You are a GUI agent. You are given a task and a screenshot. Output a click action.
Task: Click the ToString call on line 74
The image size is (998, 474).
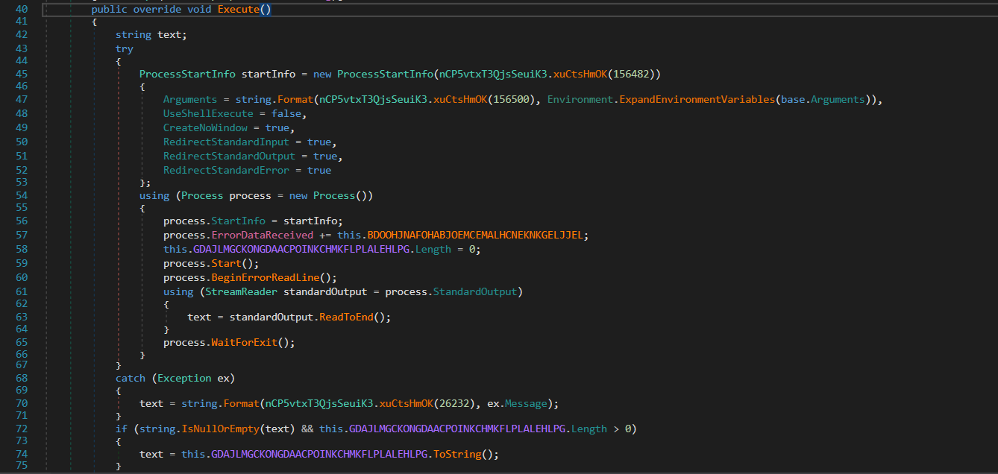click(463, 454)
